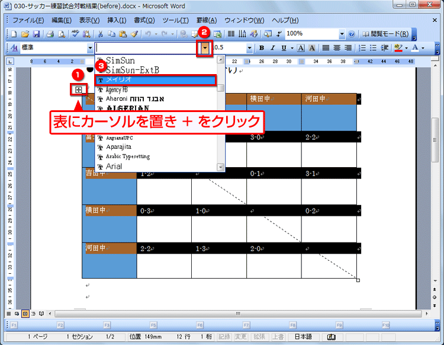Open the font color dropdown arrow
This screenshot has width=444, height=345.
pos(423,48)
